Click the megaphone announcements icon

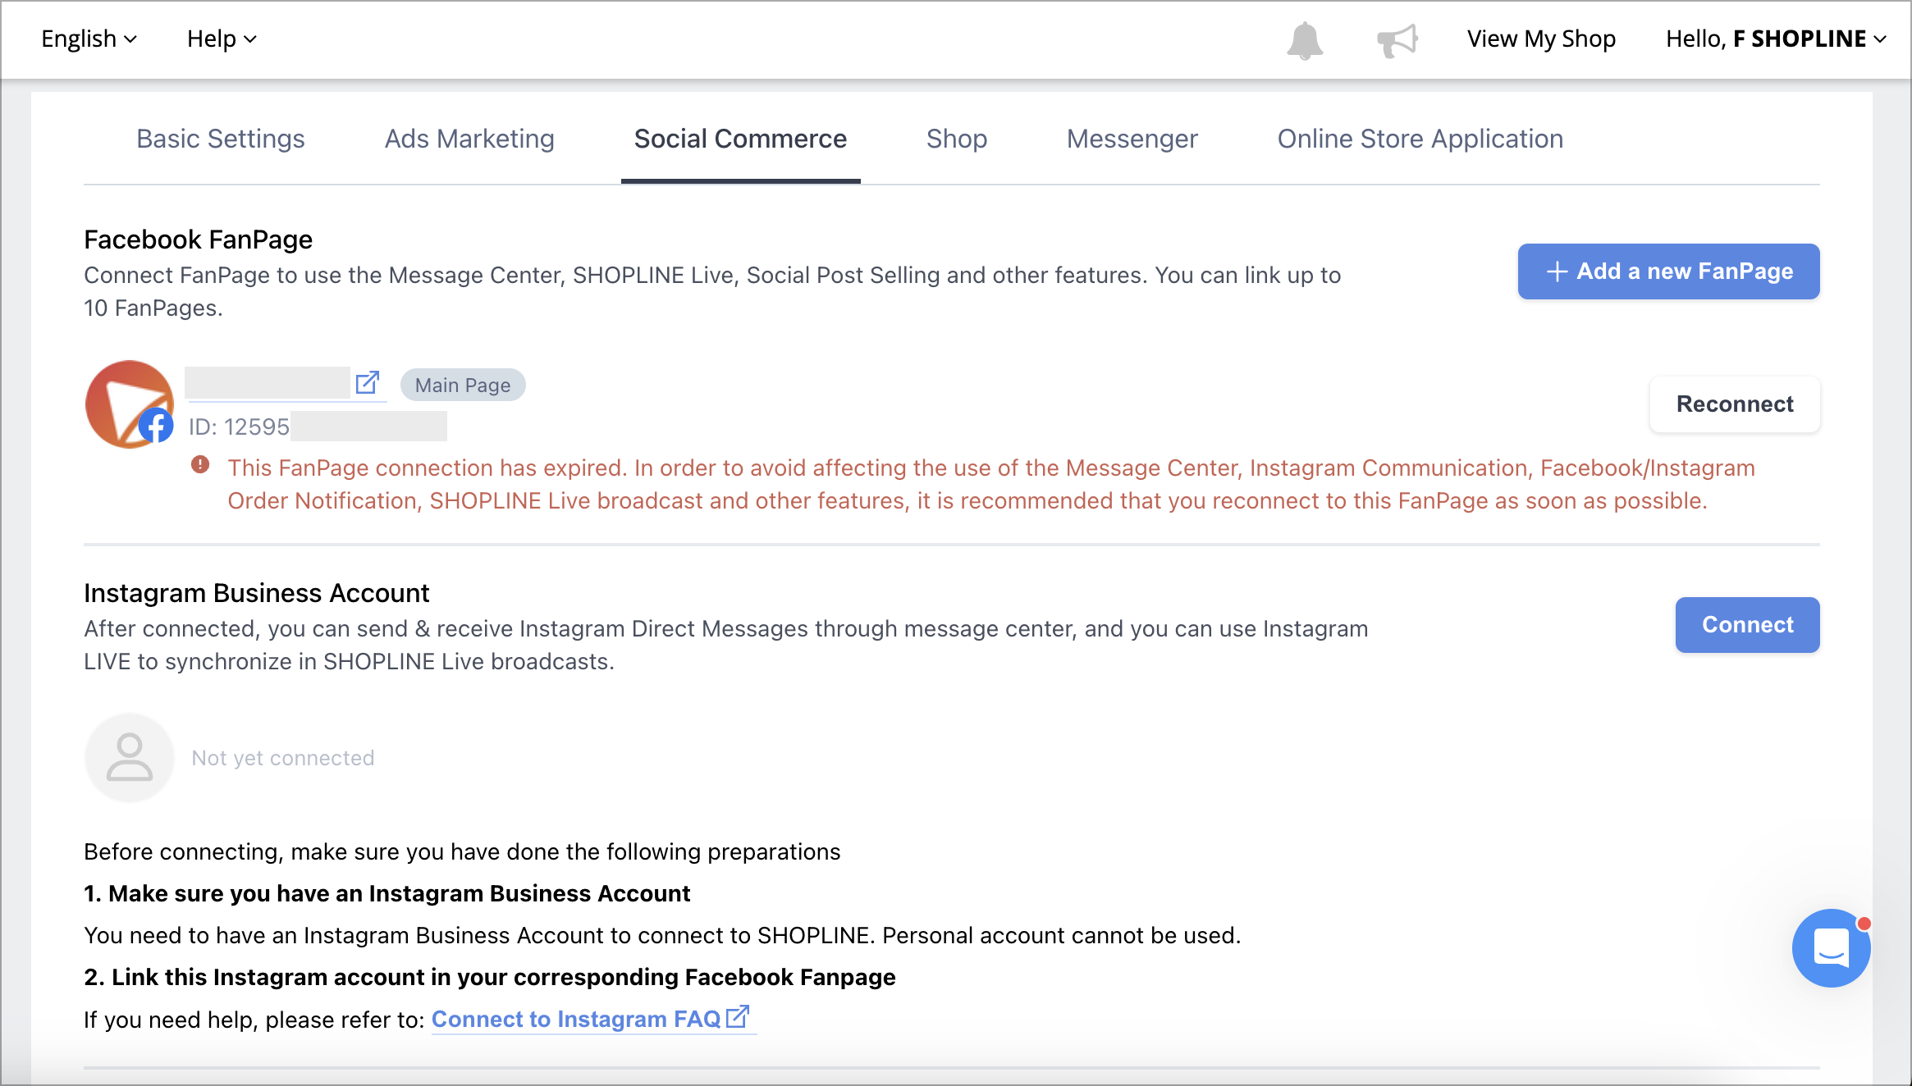[x=1397, y=40]
